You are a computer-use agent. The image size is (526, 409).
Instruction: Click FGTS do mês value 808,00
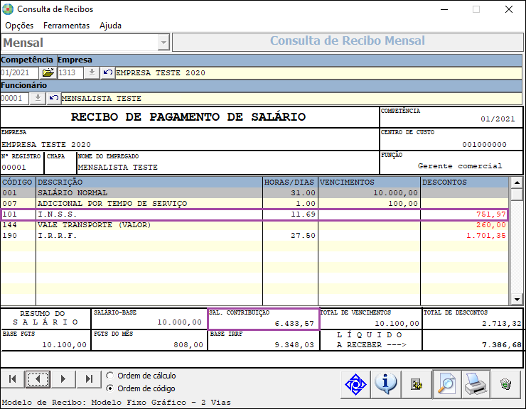(x=188, y=345)
